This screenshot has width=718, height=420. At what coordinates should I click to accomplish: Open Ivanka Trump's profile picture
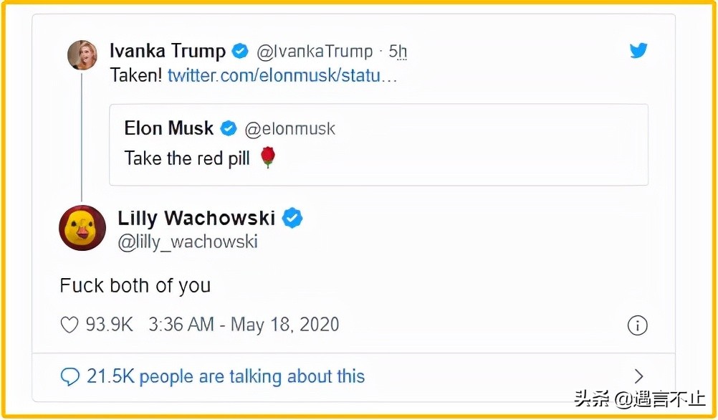click(x=82, y=55)
